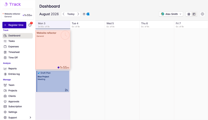Select the Mon 3 day header
This screenshot has width=208, height=120.
pos(53,25)
